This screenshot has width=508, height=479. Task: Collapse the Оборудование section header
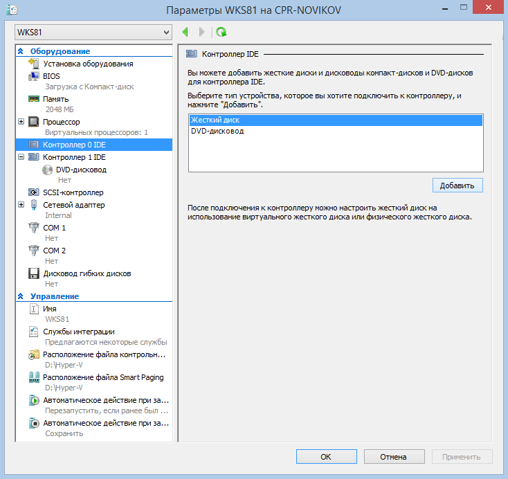click(x=21, y=51)
